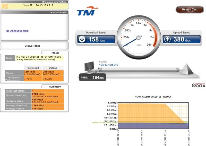The width and height of the screenshot is (206, 146).
Task: Open the No Announcement link
Action: click(x=17, y=31)
